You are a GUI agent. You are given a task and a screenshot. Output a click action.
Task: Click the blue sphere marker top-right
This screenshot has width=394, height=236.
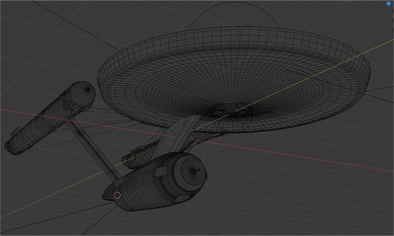pyautogui.click(x=389, y=3)
